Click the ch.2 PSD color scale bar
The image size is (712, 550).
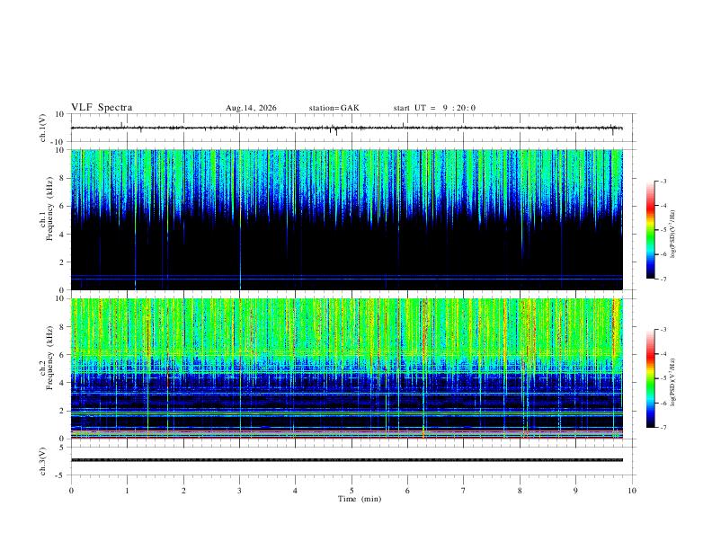coord(650,378)
